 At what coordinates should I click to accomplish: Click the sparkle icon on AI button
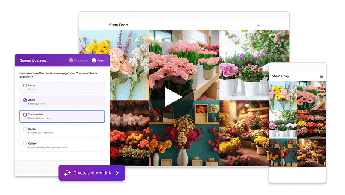[67, 173]
